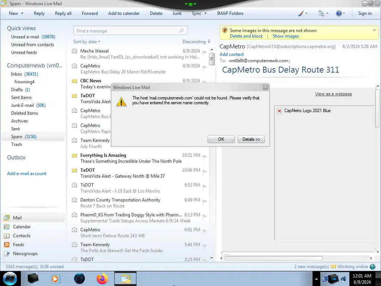The image size is (381, 286).
Task: Open Firefox from the taskbar
Action: [102, 279]
